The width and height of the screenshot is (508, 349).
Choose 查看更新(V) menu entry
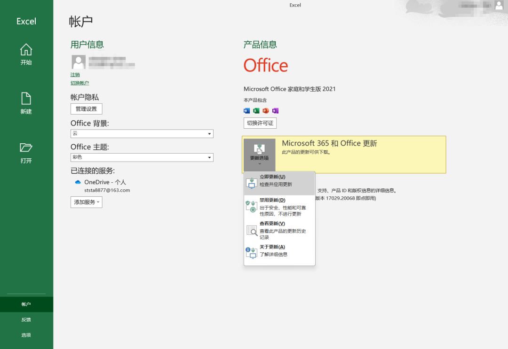coord(279,230)
